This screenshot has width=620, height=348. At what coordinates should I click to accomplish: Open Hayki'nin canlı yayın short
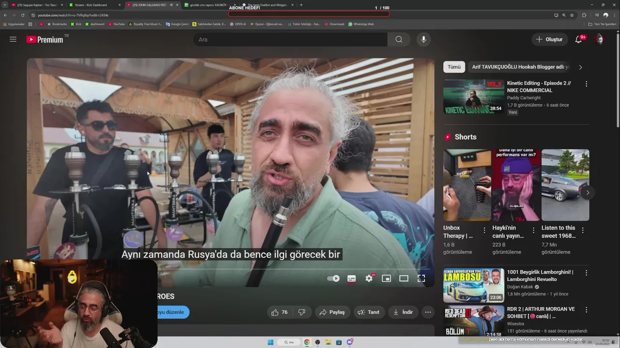tap(516, 185)
